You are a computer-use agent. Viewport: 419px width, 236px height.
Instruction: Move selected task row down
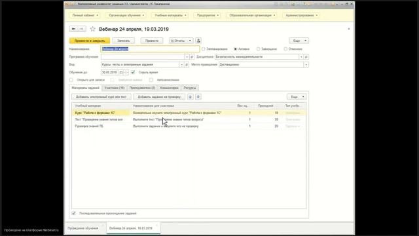[198, 97]
